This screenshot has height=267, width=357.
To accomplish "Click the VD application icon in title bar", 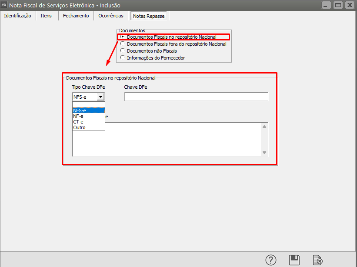I will [x=5, y=5].
